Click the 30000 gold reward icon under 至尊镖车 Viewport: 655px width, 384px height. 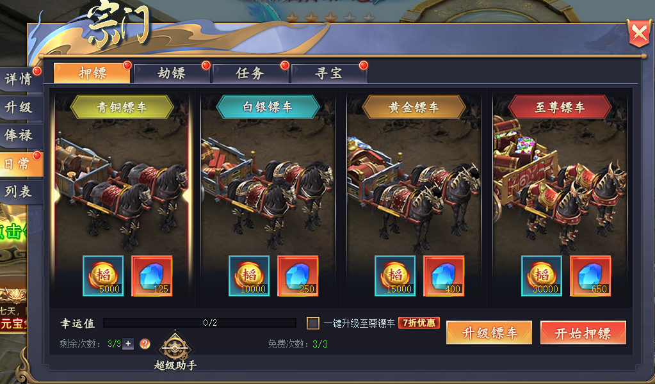pyautogui.click(x=542, y=276)
